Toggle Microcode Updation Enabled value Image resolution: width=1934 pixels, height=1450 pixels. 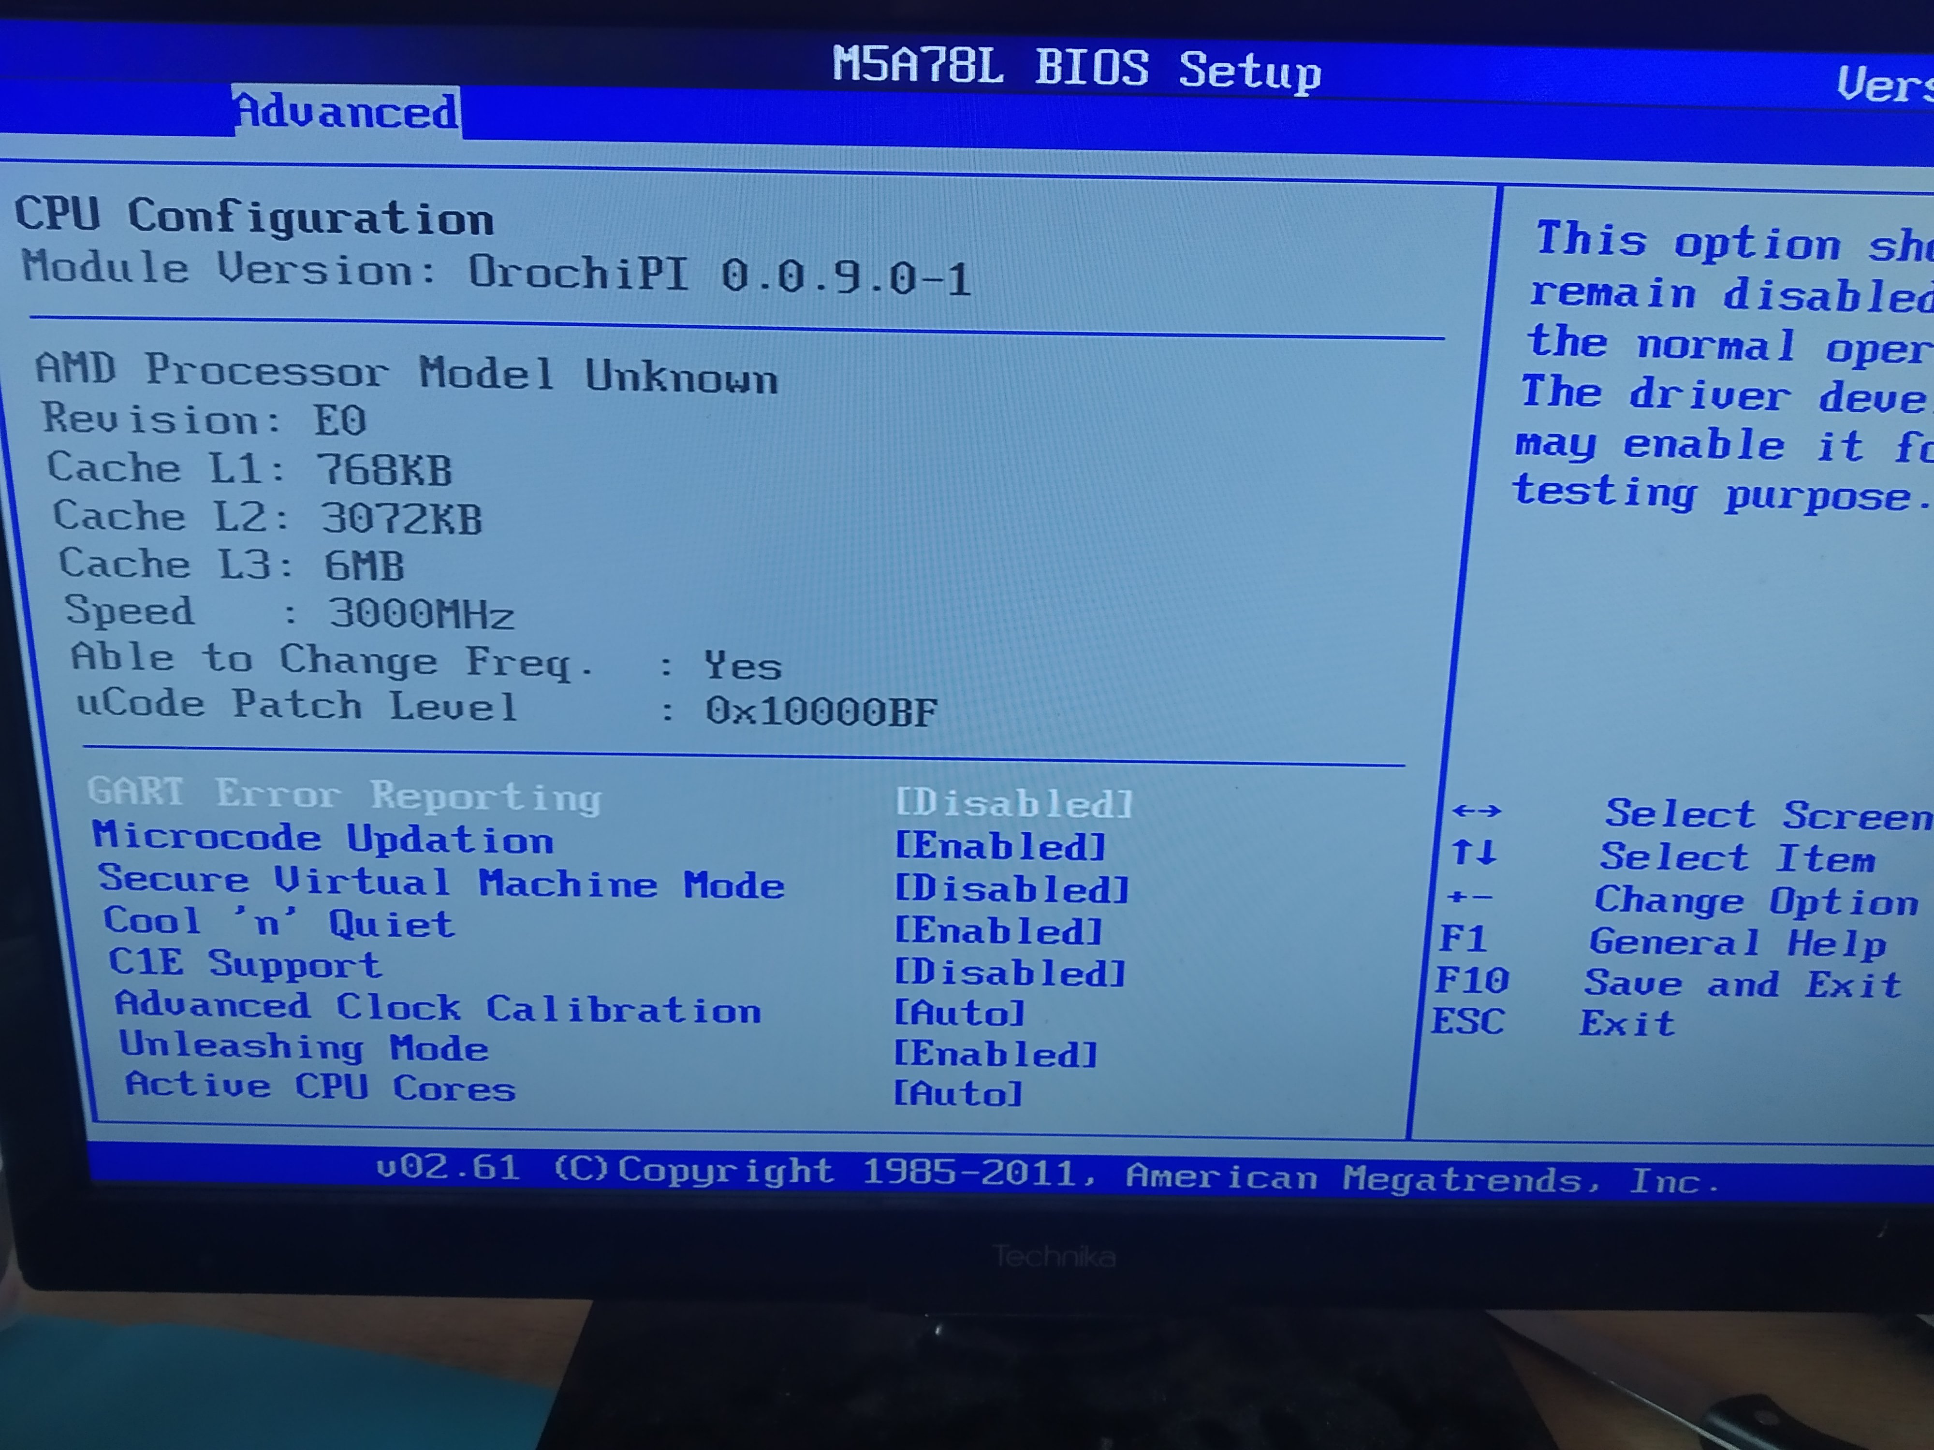[1000, 846]
